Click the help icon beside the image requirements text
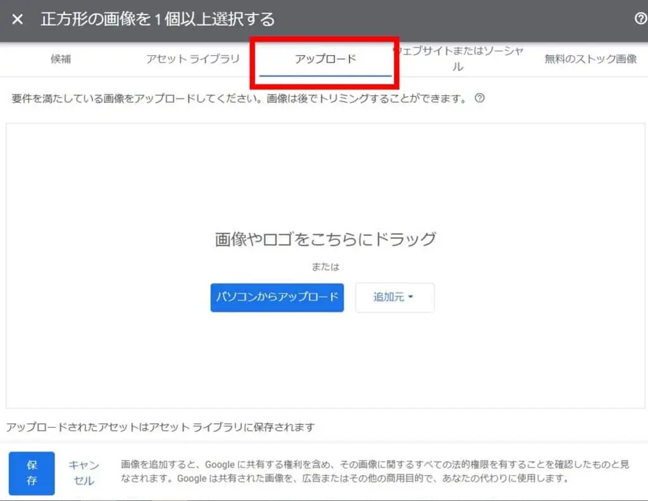The width and height of the screenshot is (648, 501). coord(480,98)
